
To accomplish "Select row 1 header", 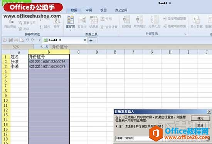I will (6, 57).
